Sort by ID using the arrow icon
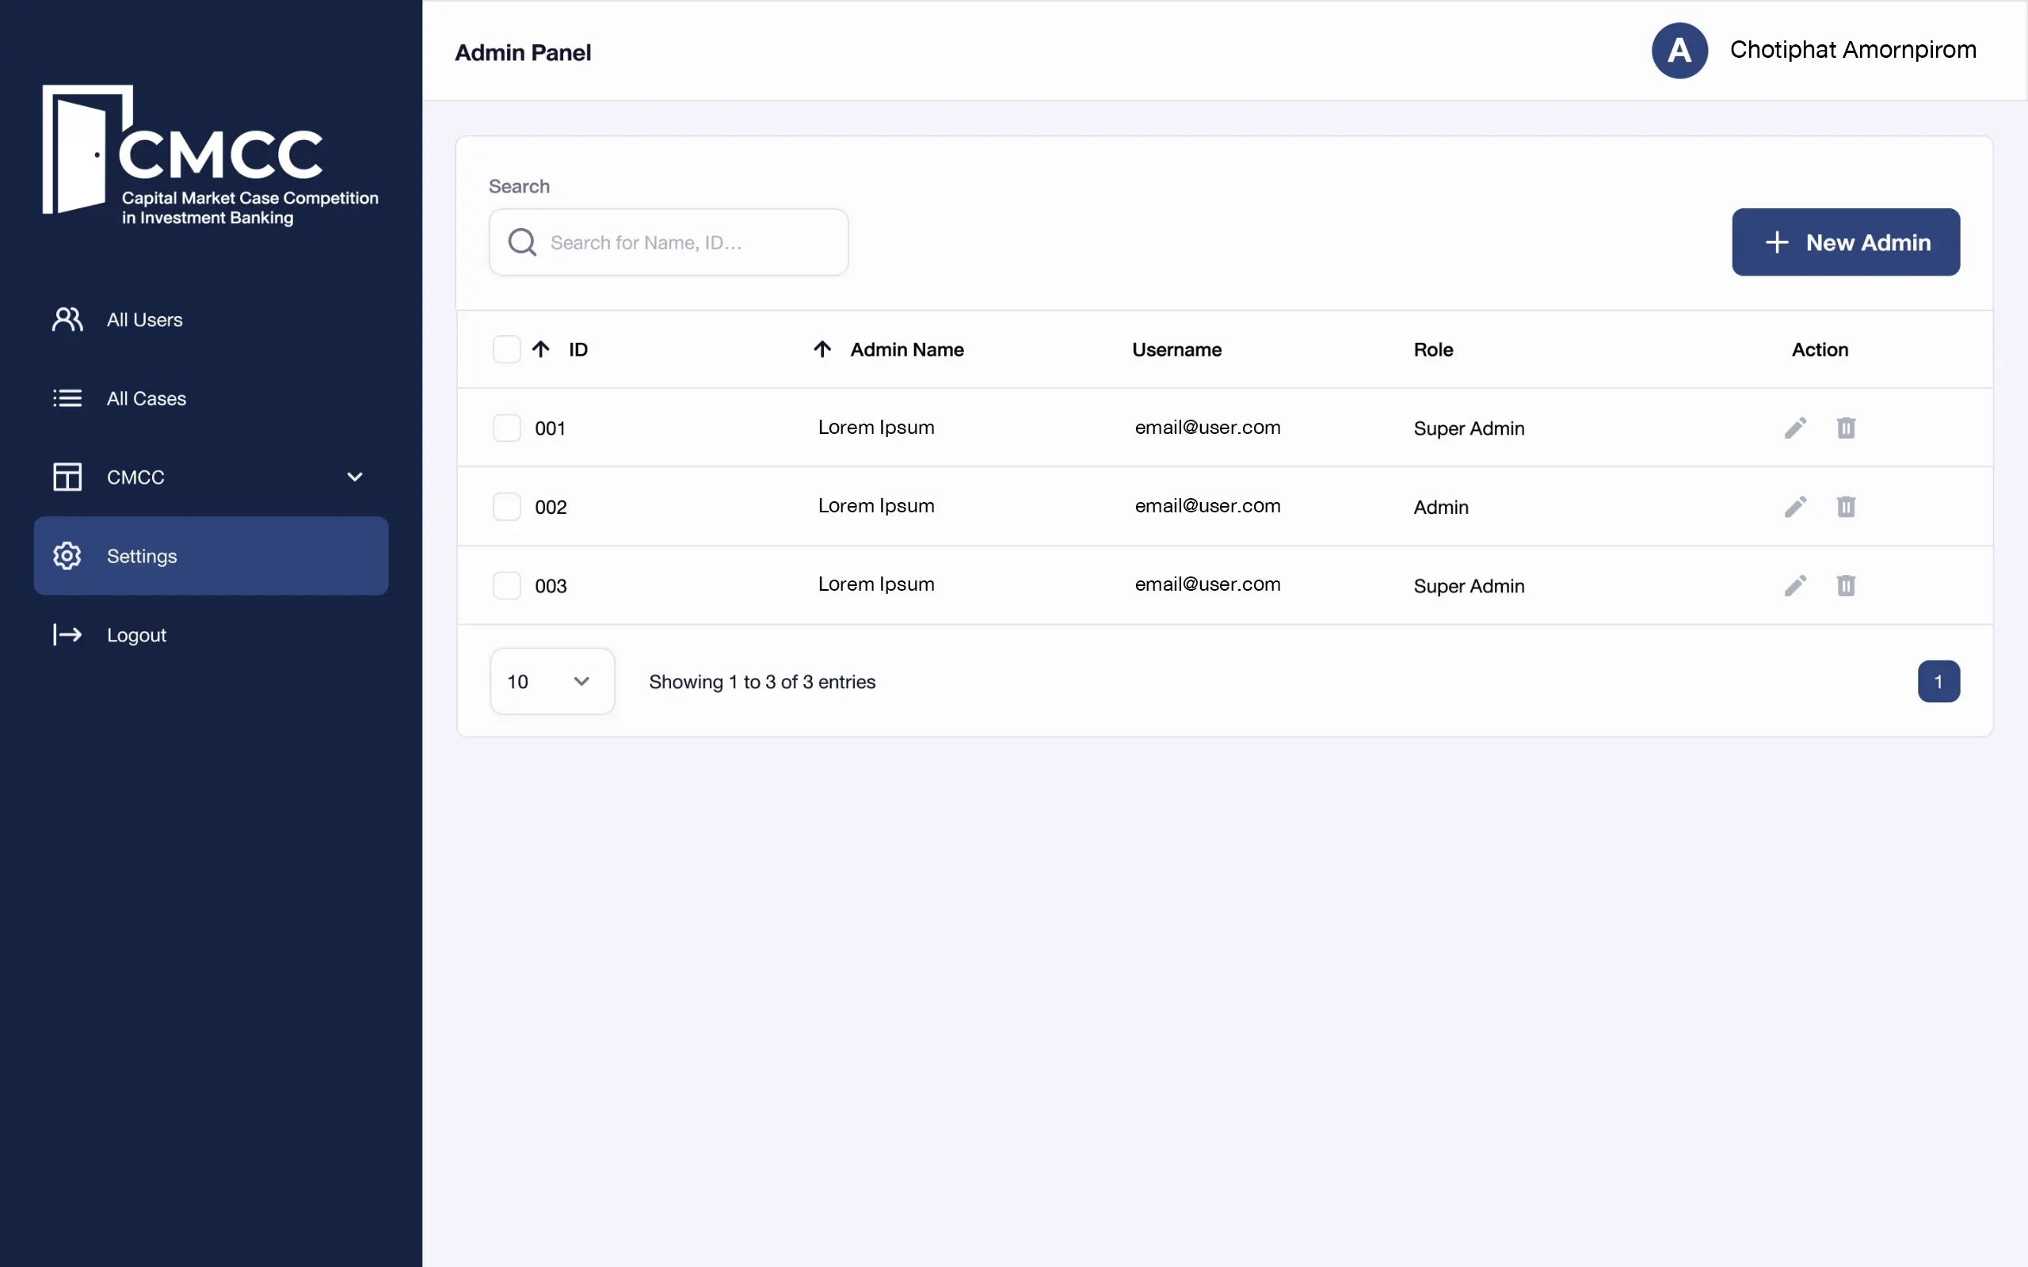The width and height of the screenshot is (2028, 1267). pyautogui.click(x=540, y=349)
